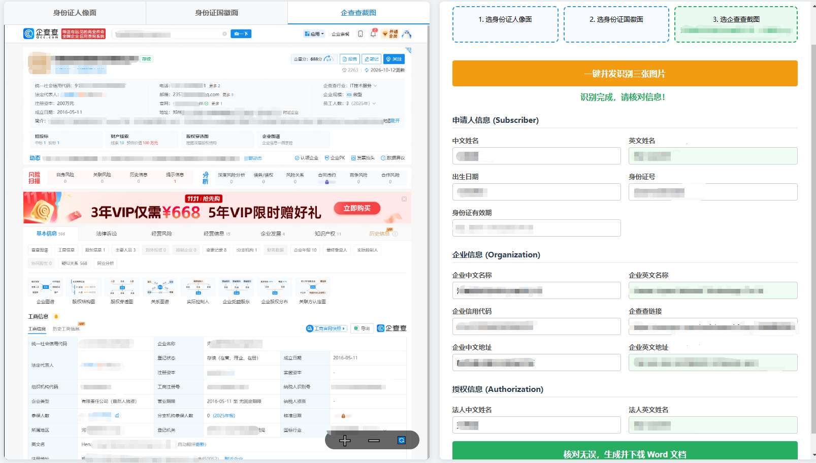The width and height of the screenshot is (816, 463).
Task: Focus the 英文姓名 input field
Action: [713, 156]
